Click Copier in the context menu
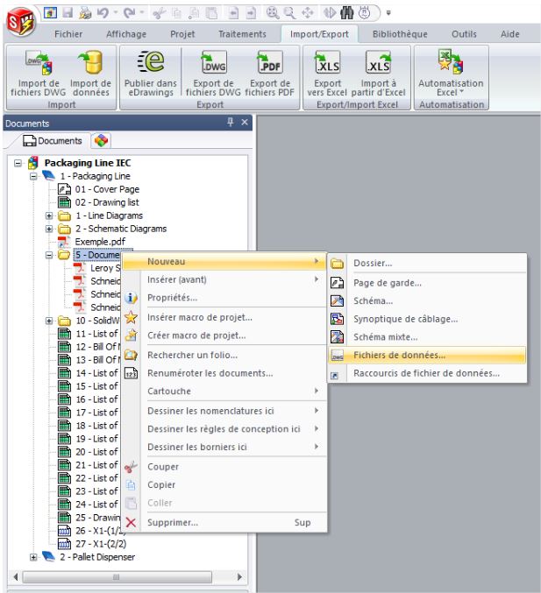541x593 pixels. pyautogui.click(x=224, y=485)
